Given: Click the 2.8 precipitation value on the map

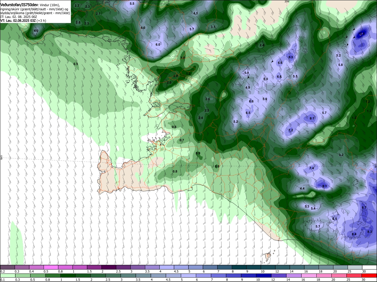Looking at the screenshot, I should pos(78,22).
